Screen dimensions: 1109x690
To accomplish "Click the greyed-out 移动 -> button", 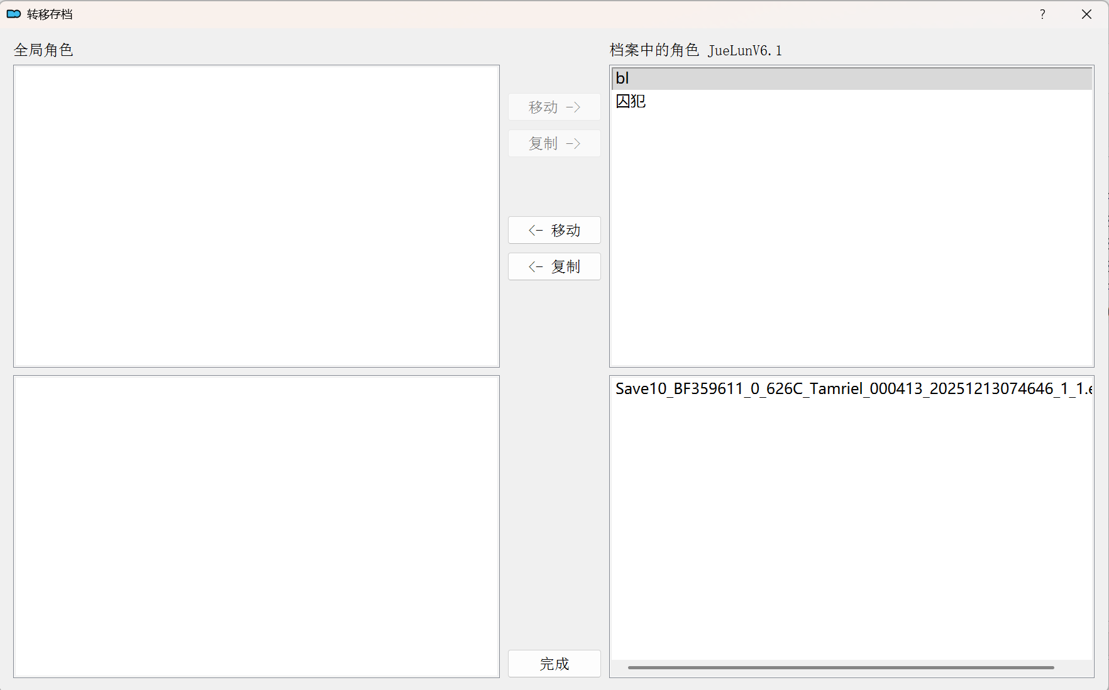I will [554, 107].
